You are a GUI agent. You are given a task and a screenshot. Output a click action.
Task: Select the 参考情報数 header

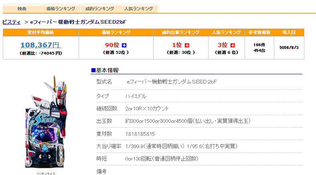(259, 33)
